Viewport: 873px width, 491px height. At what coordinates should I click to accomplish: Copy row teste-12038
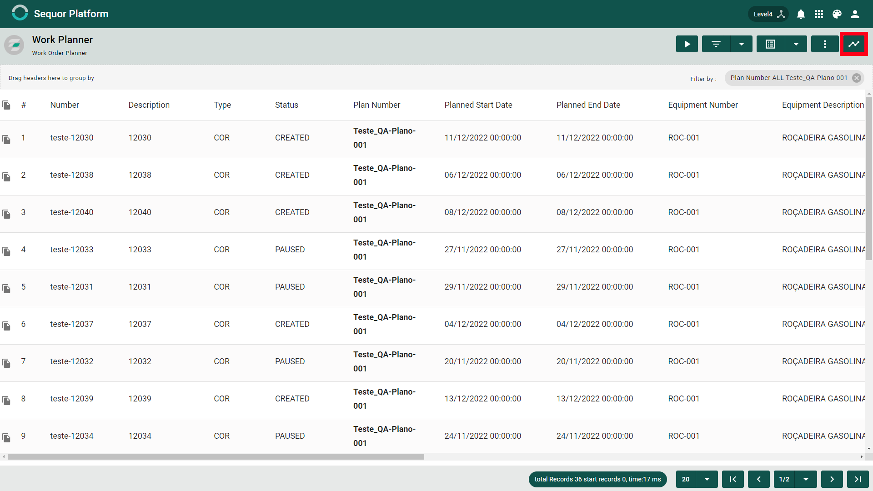[x=6, y=177]
